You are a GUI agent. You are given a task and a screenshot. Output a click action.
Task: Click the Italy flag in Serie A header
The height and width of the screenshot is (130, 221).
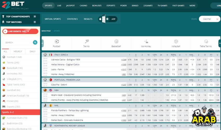point(51,55)
